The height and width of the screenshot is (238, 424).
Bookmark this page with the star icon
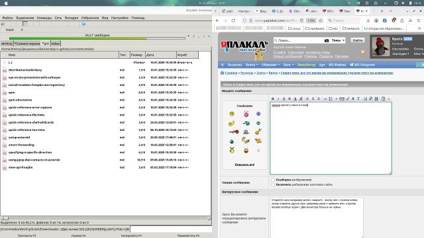click(x=321, y=20)
